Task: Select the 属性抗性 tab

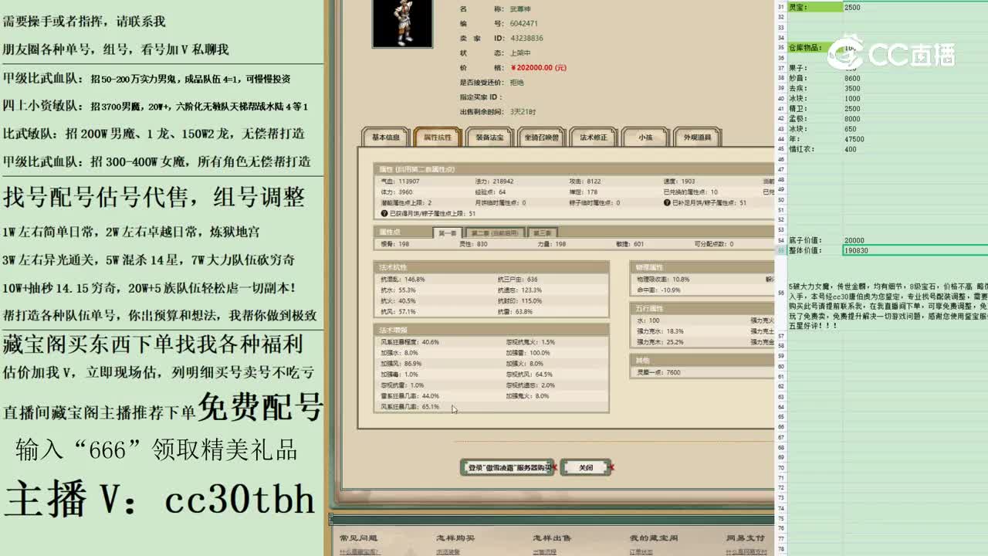Action: pyautogui.click(x=438, y=137)
